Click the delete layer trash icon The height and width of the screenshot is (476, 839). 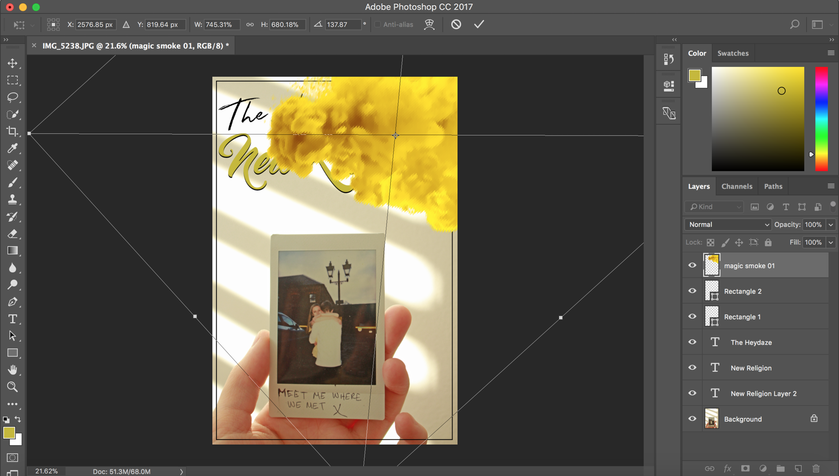point(816,468)
